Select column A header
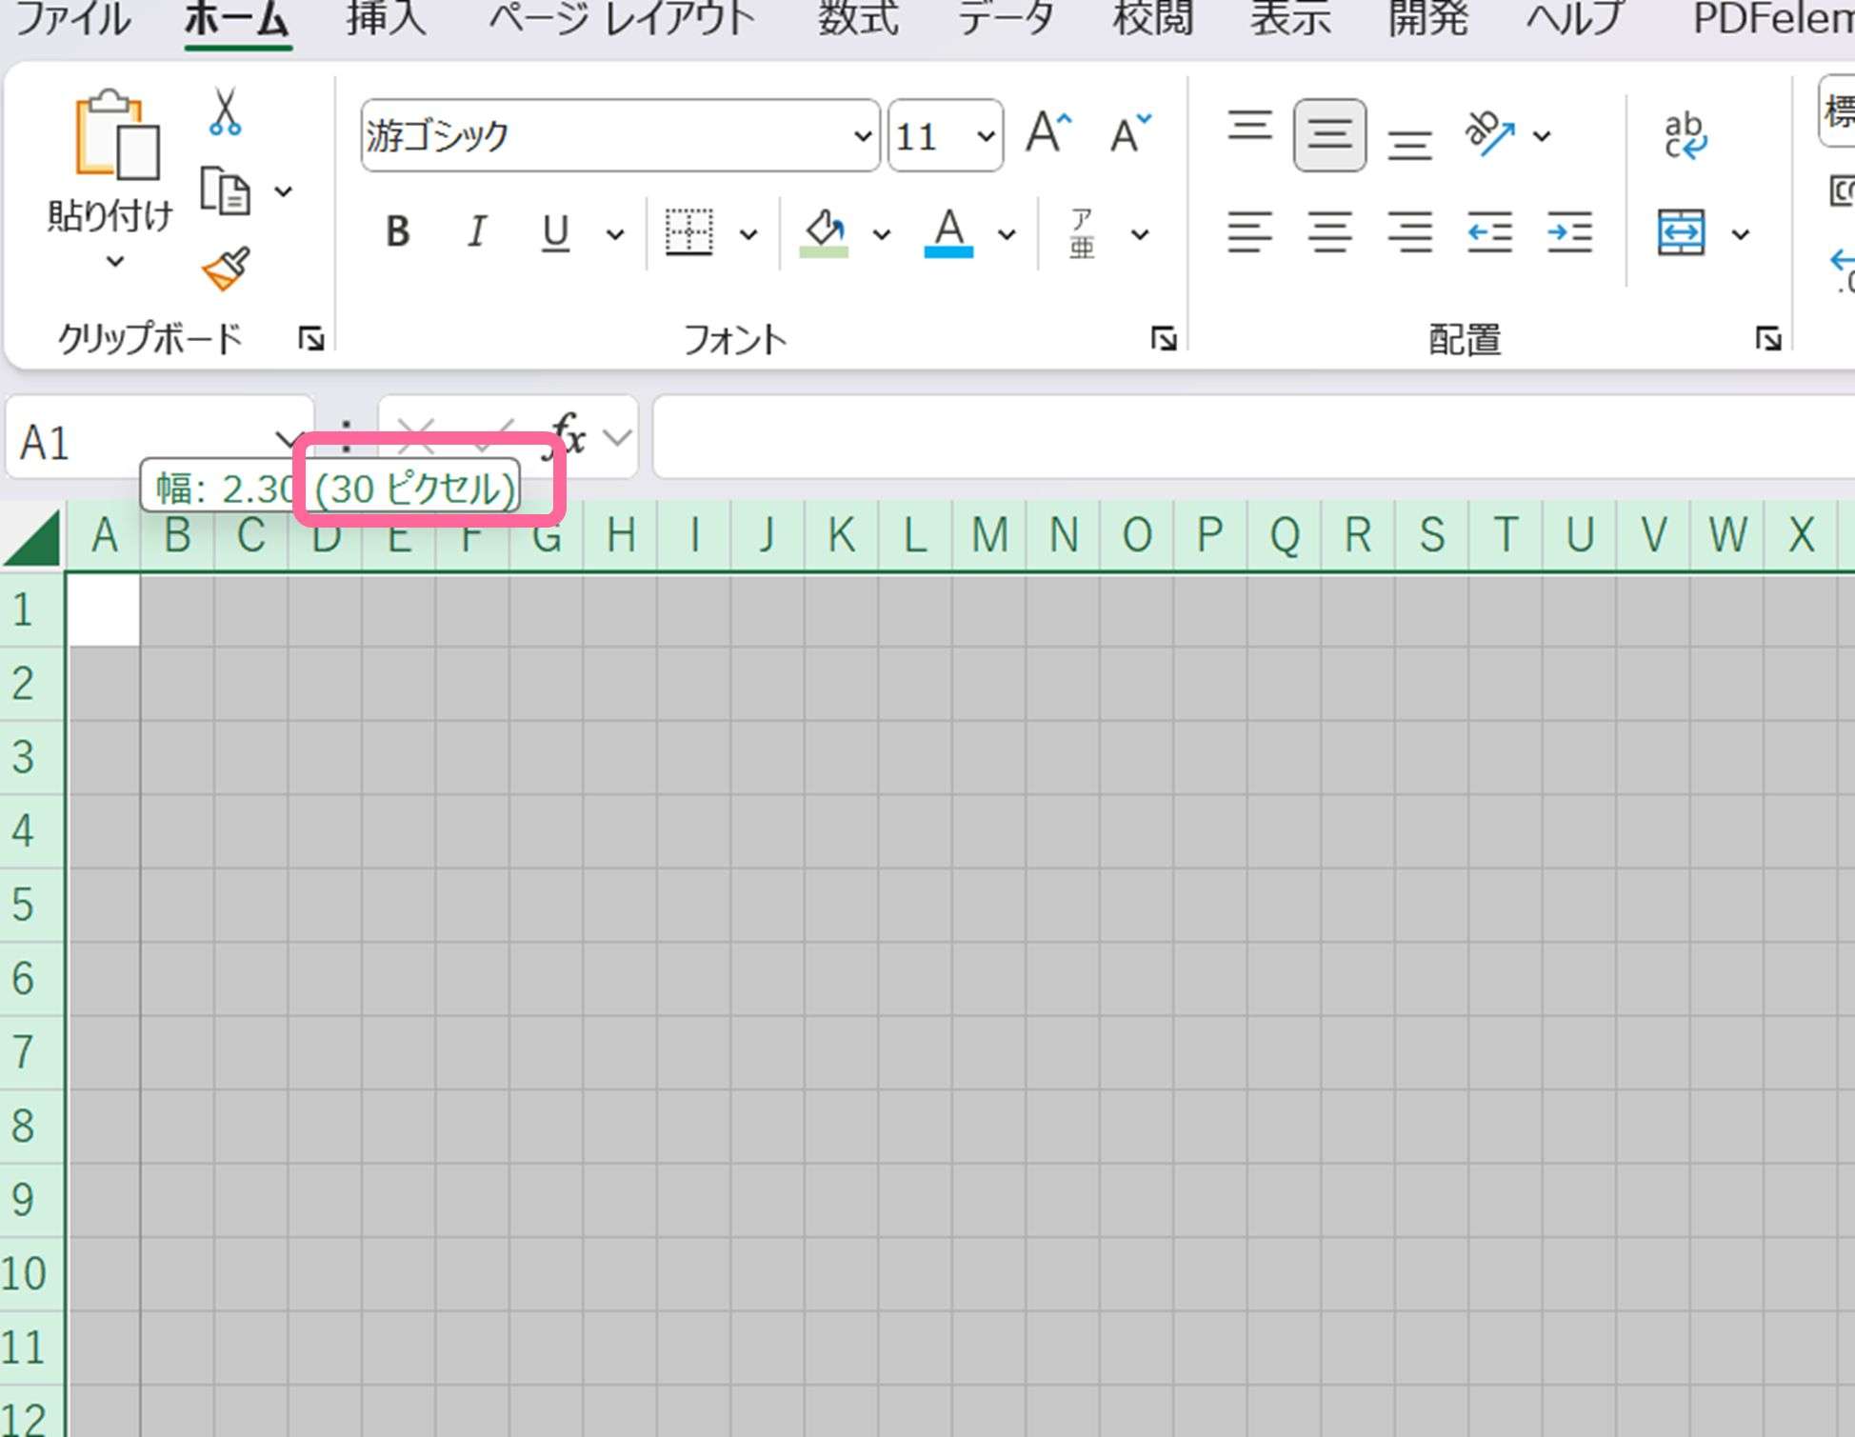 (104, 535)
